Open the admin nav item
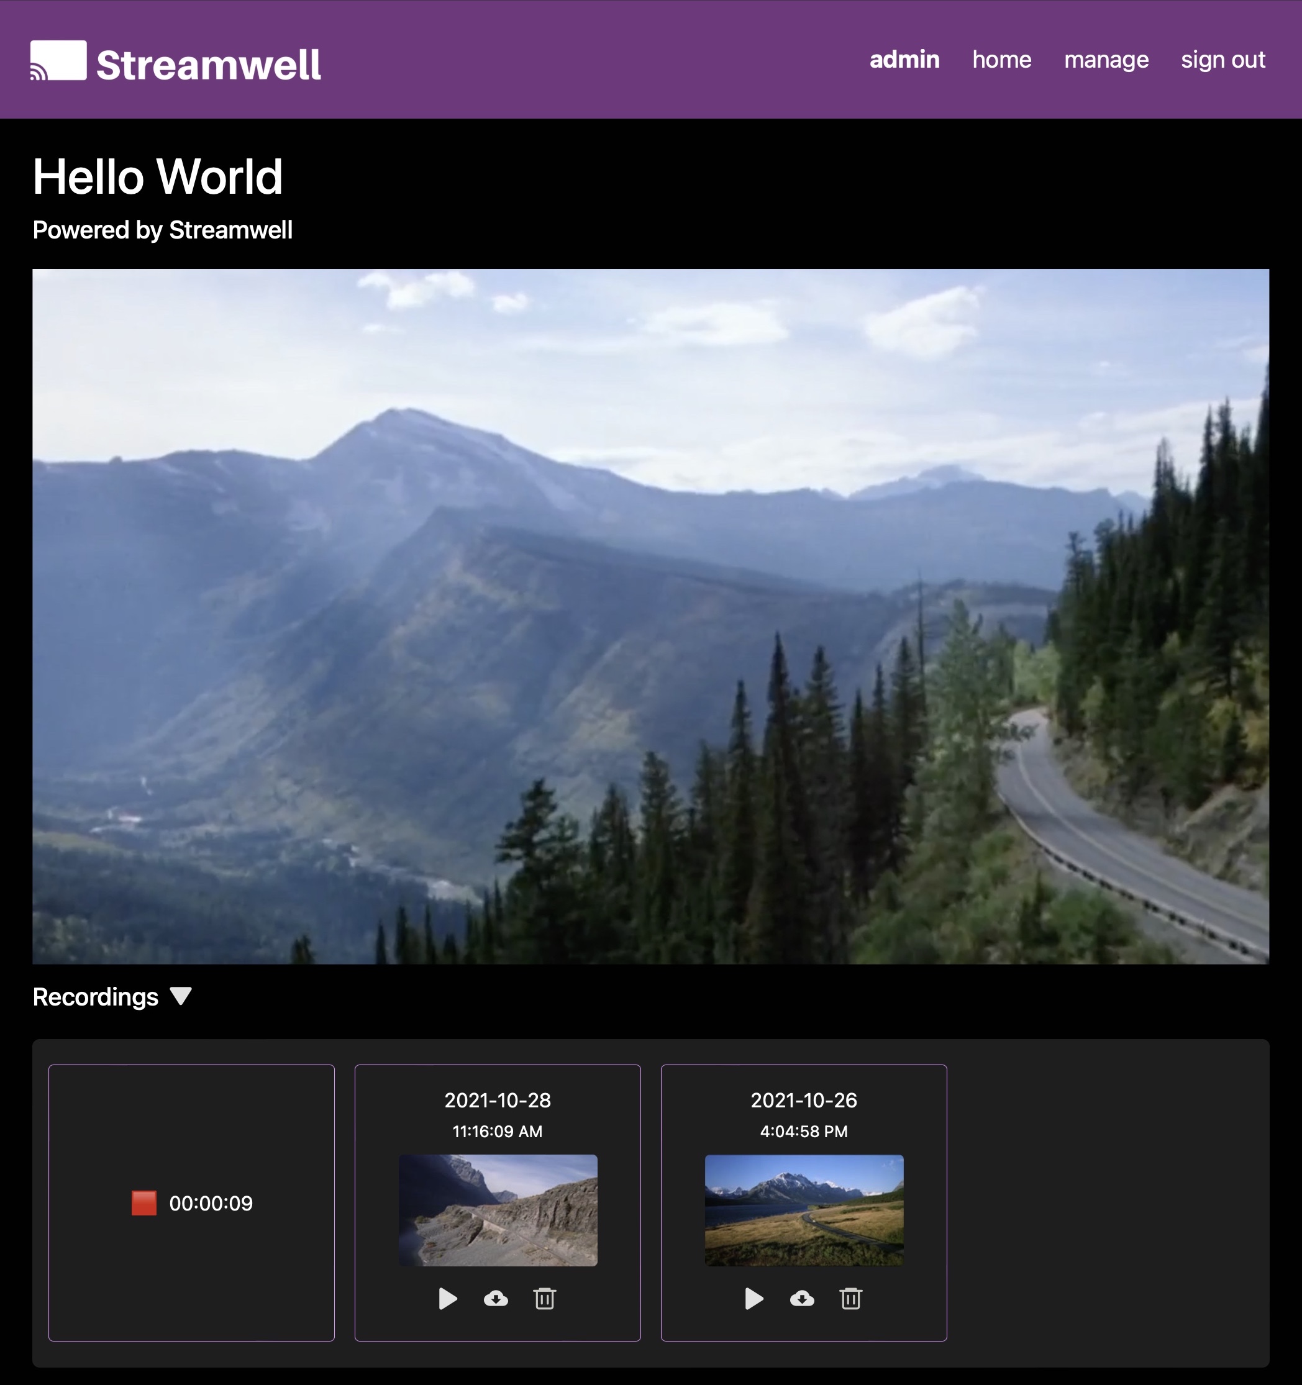The image size is (1302, 1385). (904, 60)
